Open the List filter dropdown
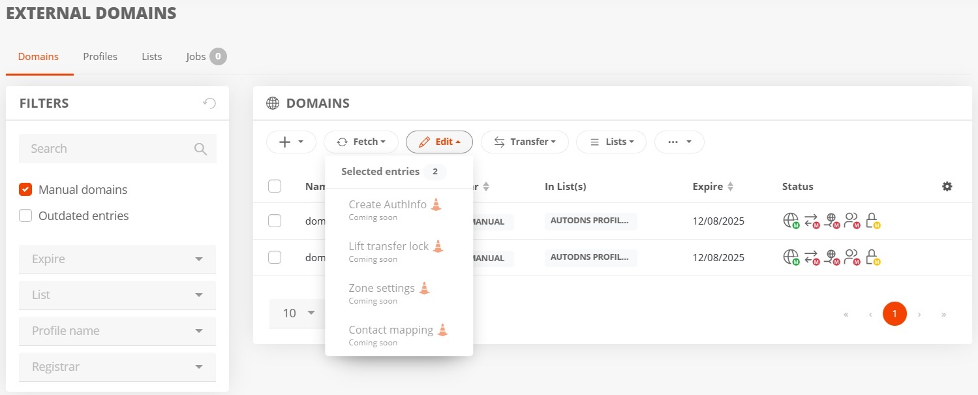The image size is (978, 395). pos(117,295)
